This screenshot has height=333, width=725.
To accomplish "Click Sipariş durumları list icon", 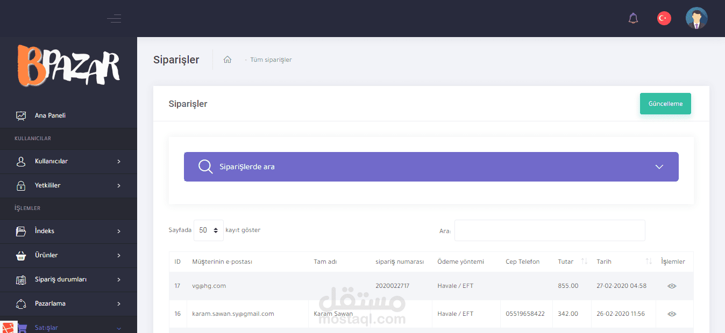I will click(21, 279).
